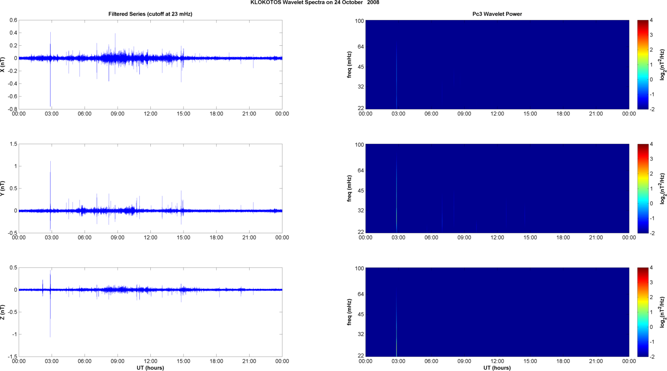The width and height of the screenshot is (667, 371).
Task: Click the UT (hours) label under Z plot
Action: point(150,368)
